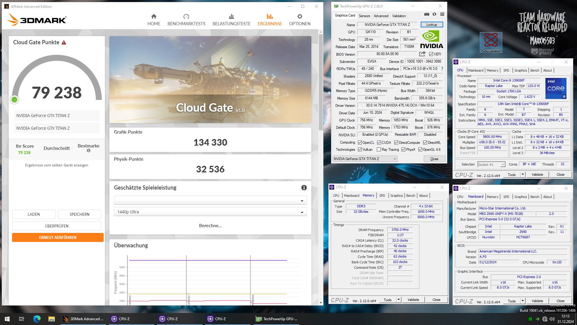This screenshot has width=577, height=325.
Task: Toggle UEFI checkbox in GPU-Z
Action: click(x=431, y=54)
